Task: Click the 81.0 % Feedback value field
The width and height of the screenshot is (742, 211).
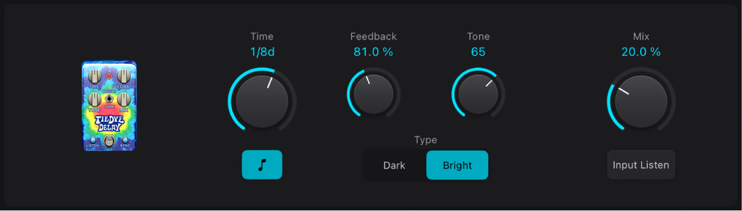Action: 374,52
